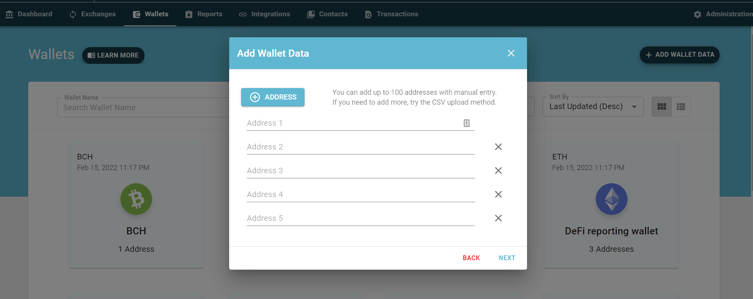Select the Ethereum DeFi reporting wallet icon
The width and height of the screenshot is (753, 299).
pos(612,199)
